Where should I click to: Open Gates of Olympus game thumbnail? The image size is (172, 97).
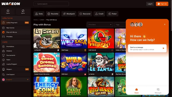click(120, 38)
